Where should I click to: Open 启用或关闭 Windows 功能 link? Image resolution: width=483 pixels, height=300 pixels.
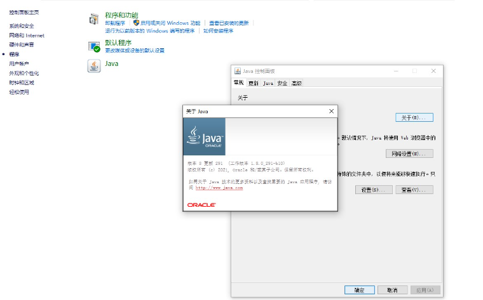pos(170,23)
